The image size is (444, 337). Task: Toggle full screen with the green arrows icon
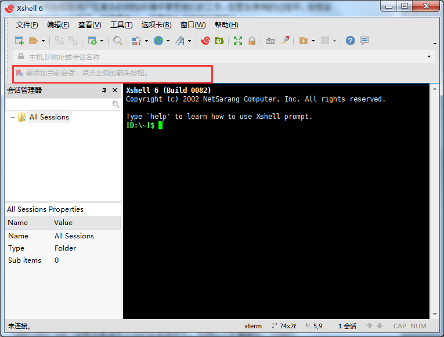(x=238, y=41)
